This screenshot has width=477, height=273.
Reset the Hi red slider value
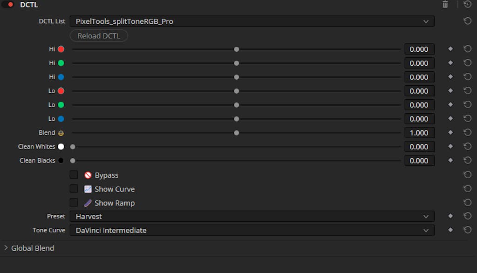[x=467, y=49]
